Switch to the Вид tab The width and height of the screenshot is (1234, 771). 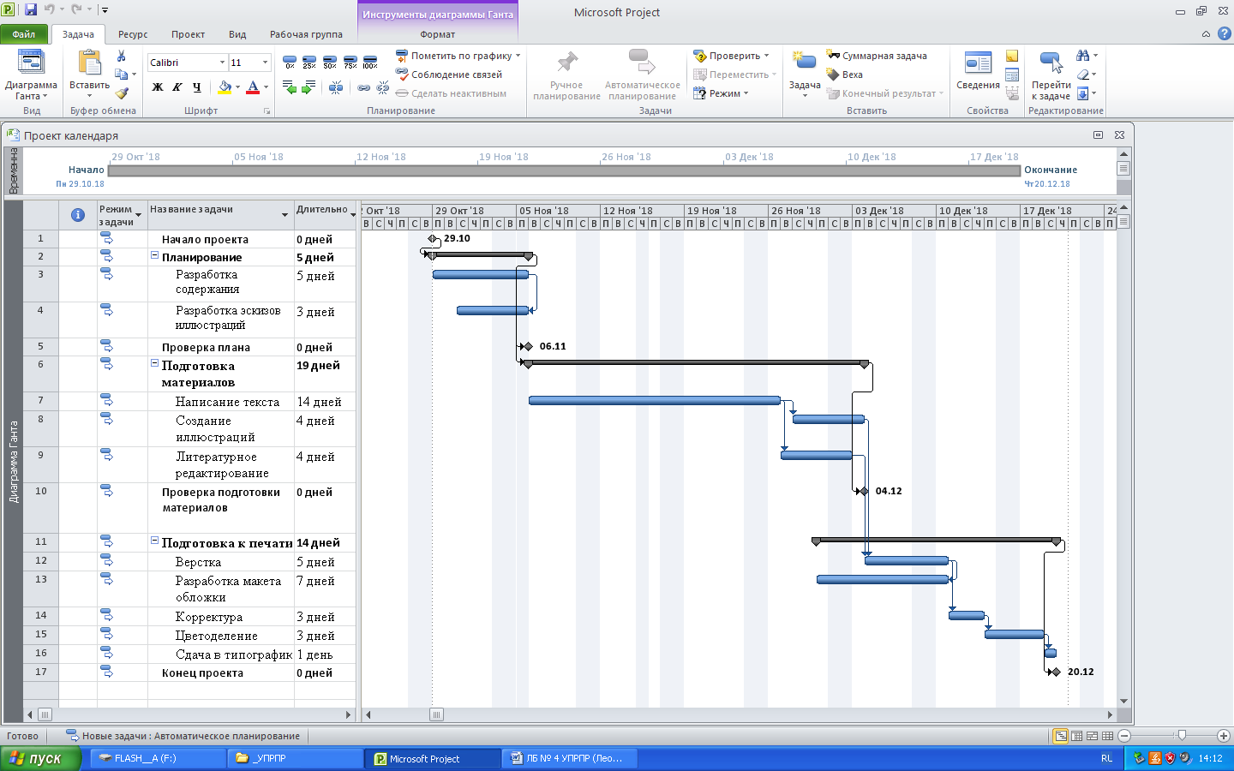pyautogui.click(x=237, y=34)
